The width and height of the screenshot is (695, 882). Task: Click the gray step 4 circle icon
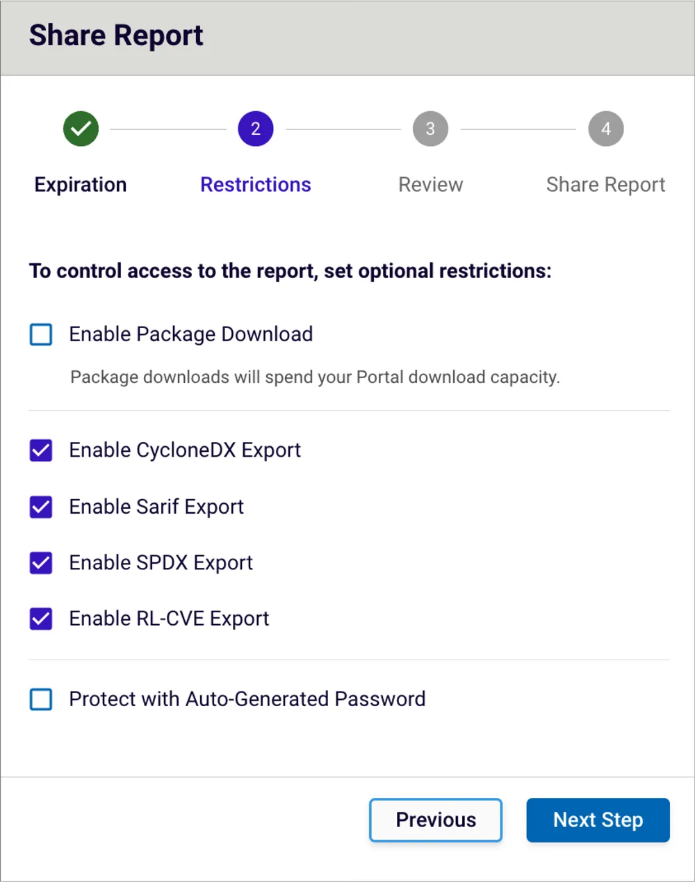pyautogui.click(x=605, y=129)
